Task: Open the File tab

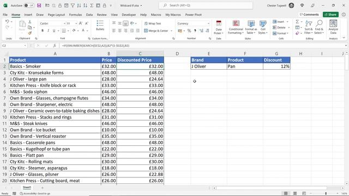Action: (5, 15)
